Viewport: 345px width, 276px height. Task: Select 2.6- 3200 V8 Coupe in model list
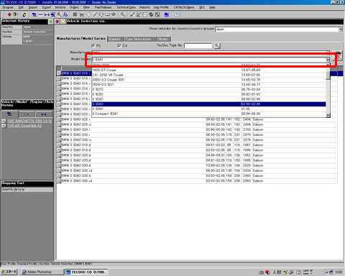[209, 75]
